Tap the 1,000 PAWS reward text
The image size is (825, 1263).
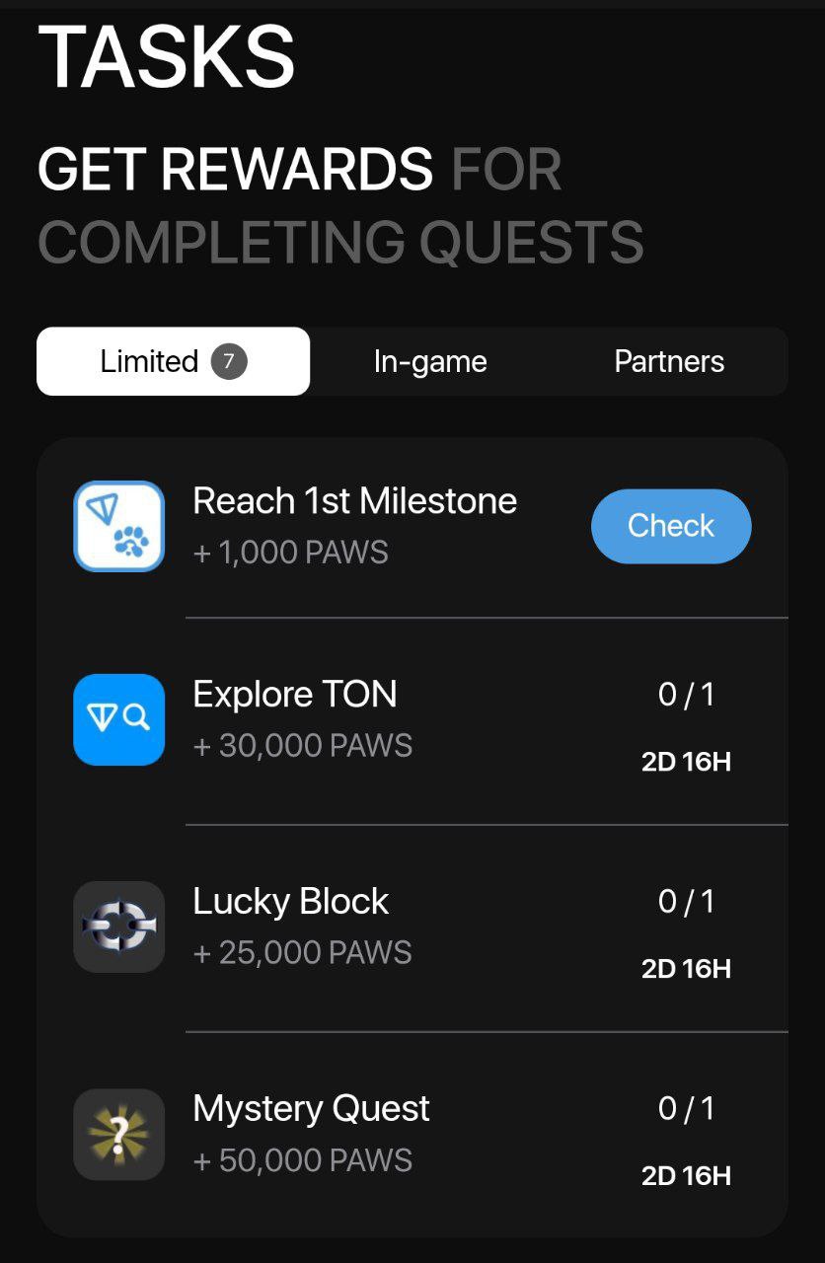291,553
